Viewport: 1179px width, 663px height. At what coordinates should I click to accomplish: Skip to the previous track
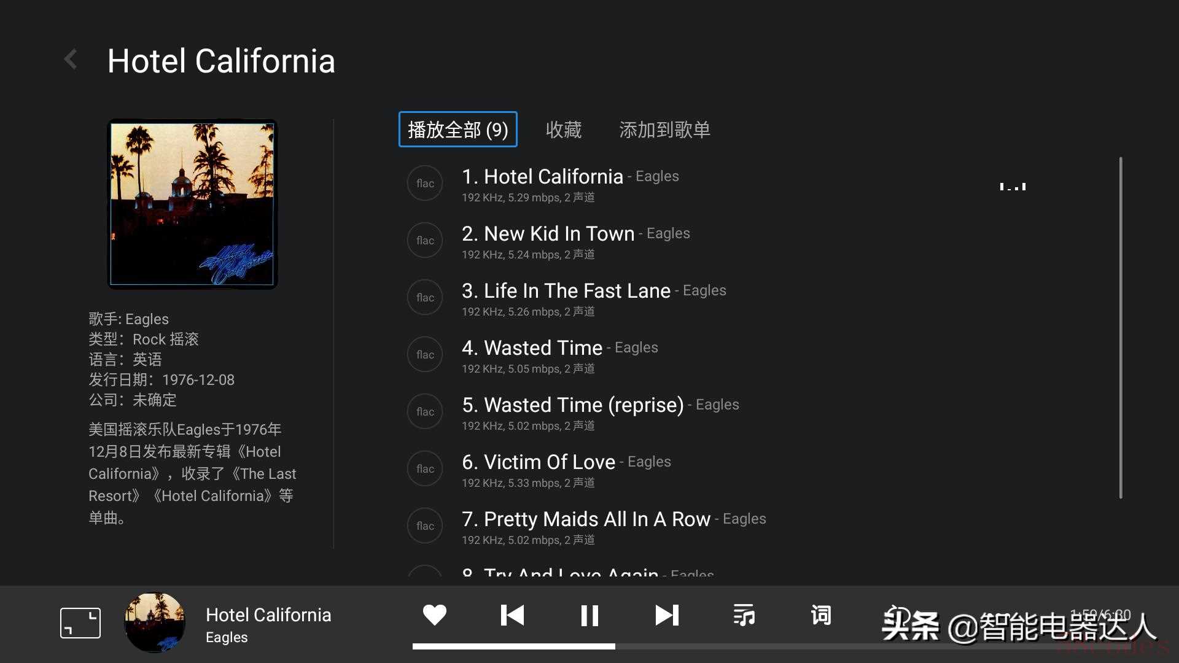pyautogui.click(x=512, y=615)
